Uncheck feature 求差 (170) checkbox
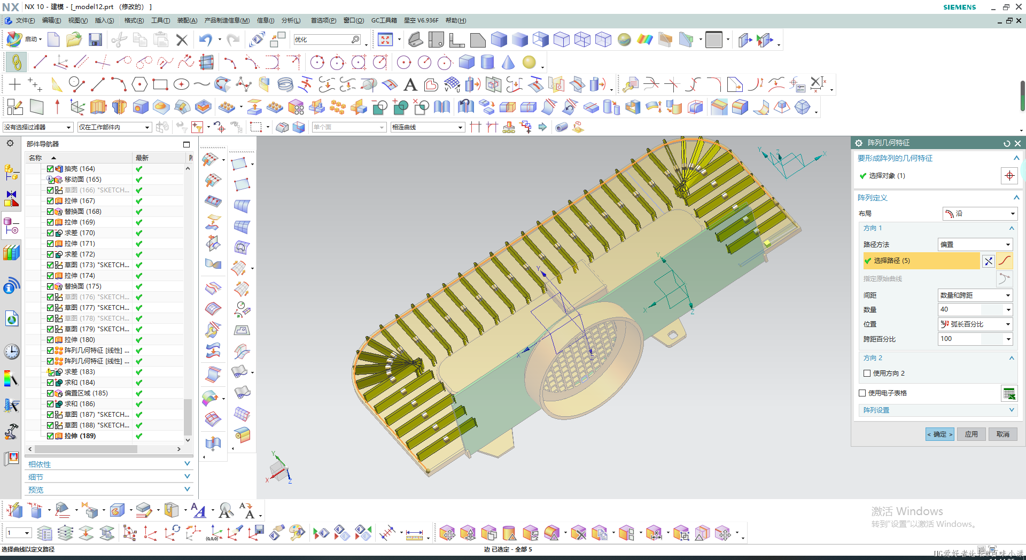Screen dimensions: 1026x560 click(50, 232)
